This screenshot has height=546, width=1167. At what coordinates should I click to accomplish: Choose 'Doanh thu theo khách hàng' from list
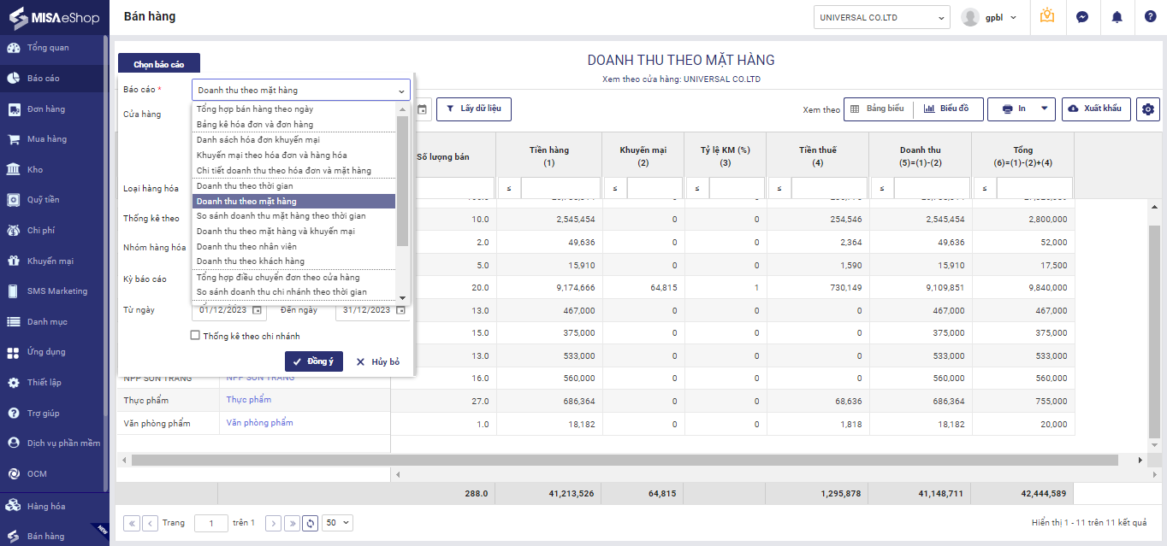[250, 261]
